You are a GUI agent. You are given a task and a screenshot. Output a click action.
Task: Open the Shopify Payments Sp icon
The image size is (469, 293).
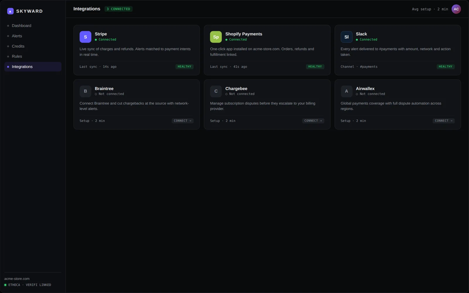coord(216,37)
